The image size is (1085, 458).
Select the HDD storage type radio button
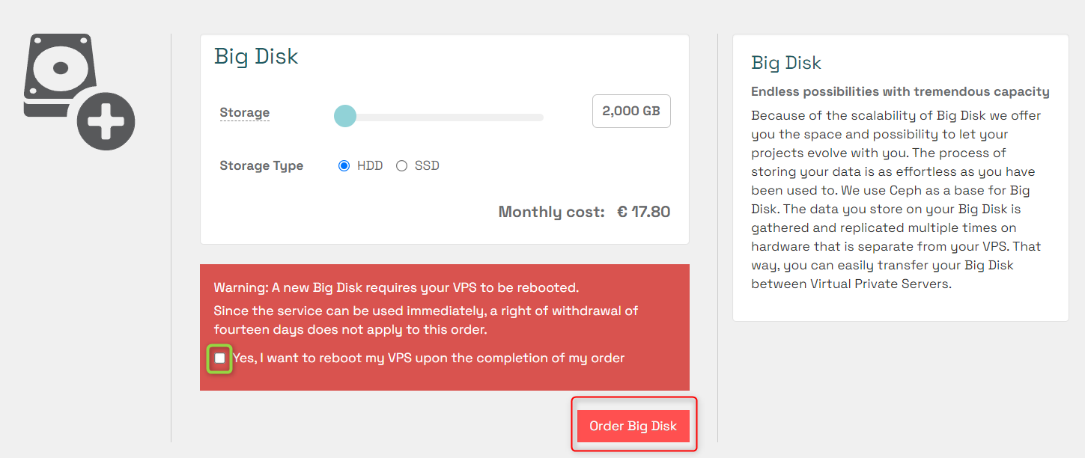[344, 166]
